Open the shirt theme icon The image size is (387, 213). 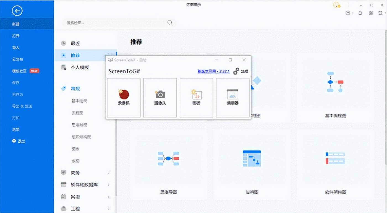click(380, 13)
